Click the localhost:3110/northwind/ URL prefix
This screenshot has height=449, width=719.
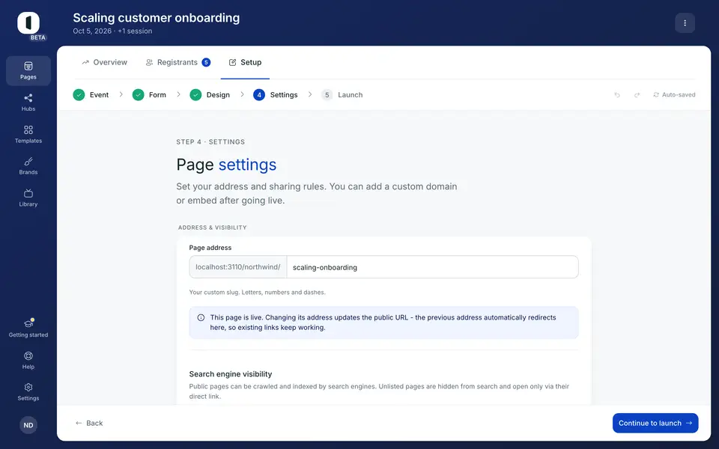(x=238, y=267)
